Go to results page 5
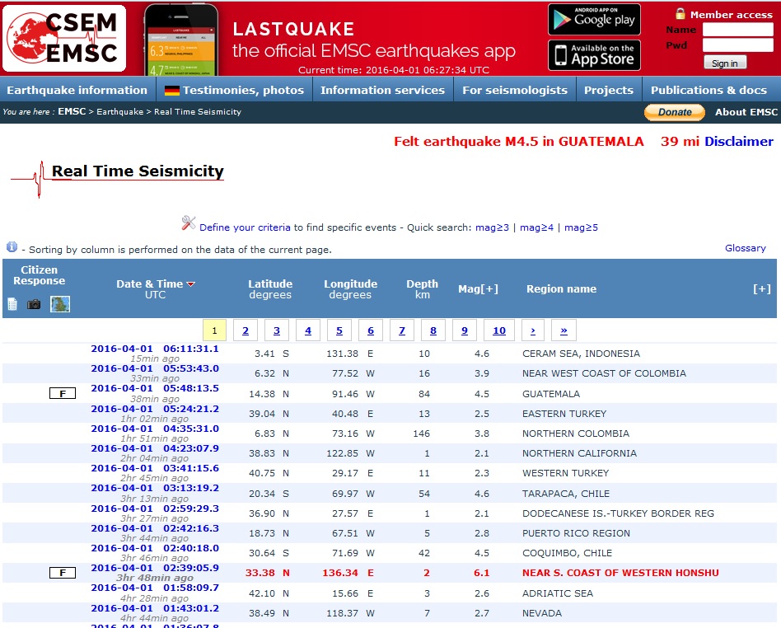This screenshot has height=628, width=781. click(x=339, y=330)
